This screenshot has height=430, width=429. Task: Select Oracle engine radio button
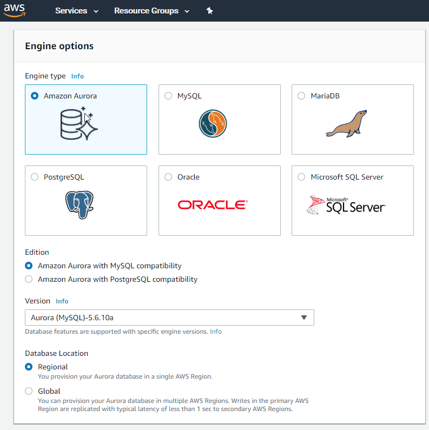tap(168, 177)
